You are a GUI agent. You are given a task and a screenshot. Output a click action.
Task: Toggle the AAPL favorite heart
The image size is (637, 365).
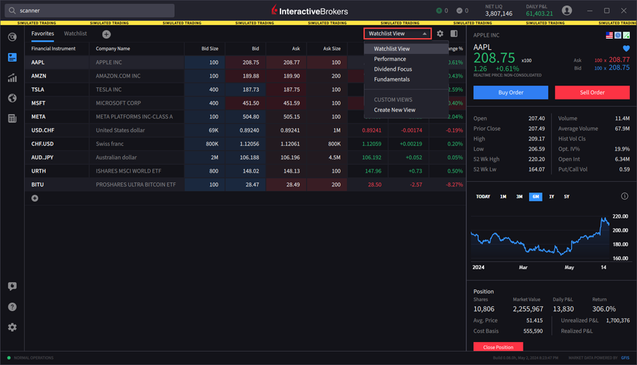(x=626, y=48)
